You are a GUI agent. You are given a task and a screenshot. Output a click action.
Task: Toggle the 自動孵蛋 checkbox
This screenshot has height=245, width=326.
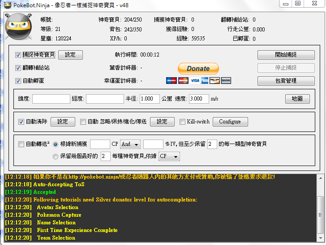point(18,81)
